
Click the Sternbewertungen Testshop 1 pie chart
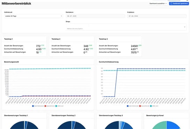tap(24, 125)
